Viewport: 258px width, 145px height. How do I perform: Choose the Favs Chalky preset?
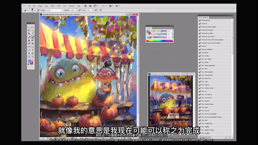[x=215, y=56]
